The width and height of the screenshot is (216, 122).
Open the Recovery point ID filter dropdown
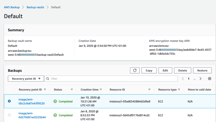pos(26,79)
